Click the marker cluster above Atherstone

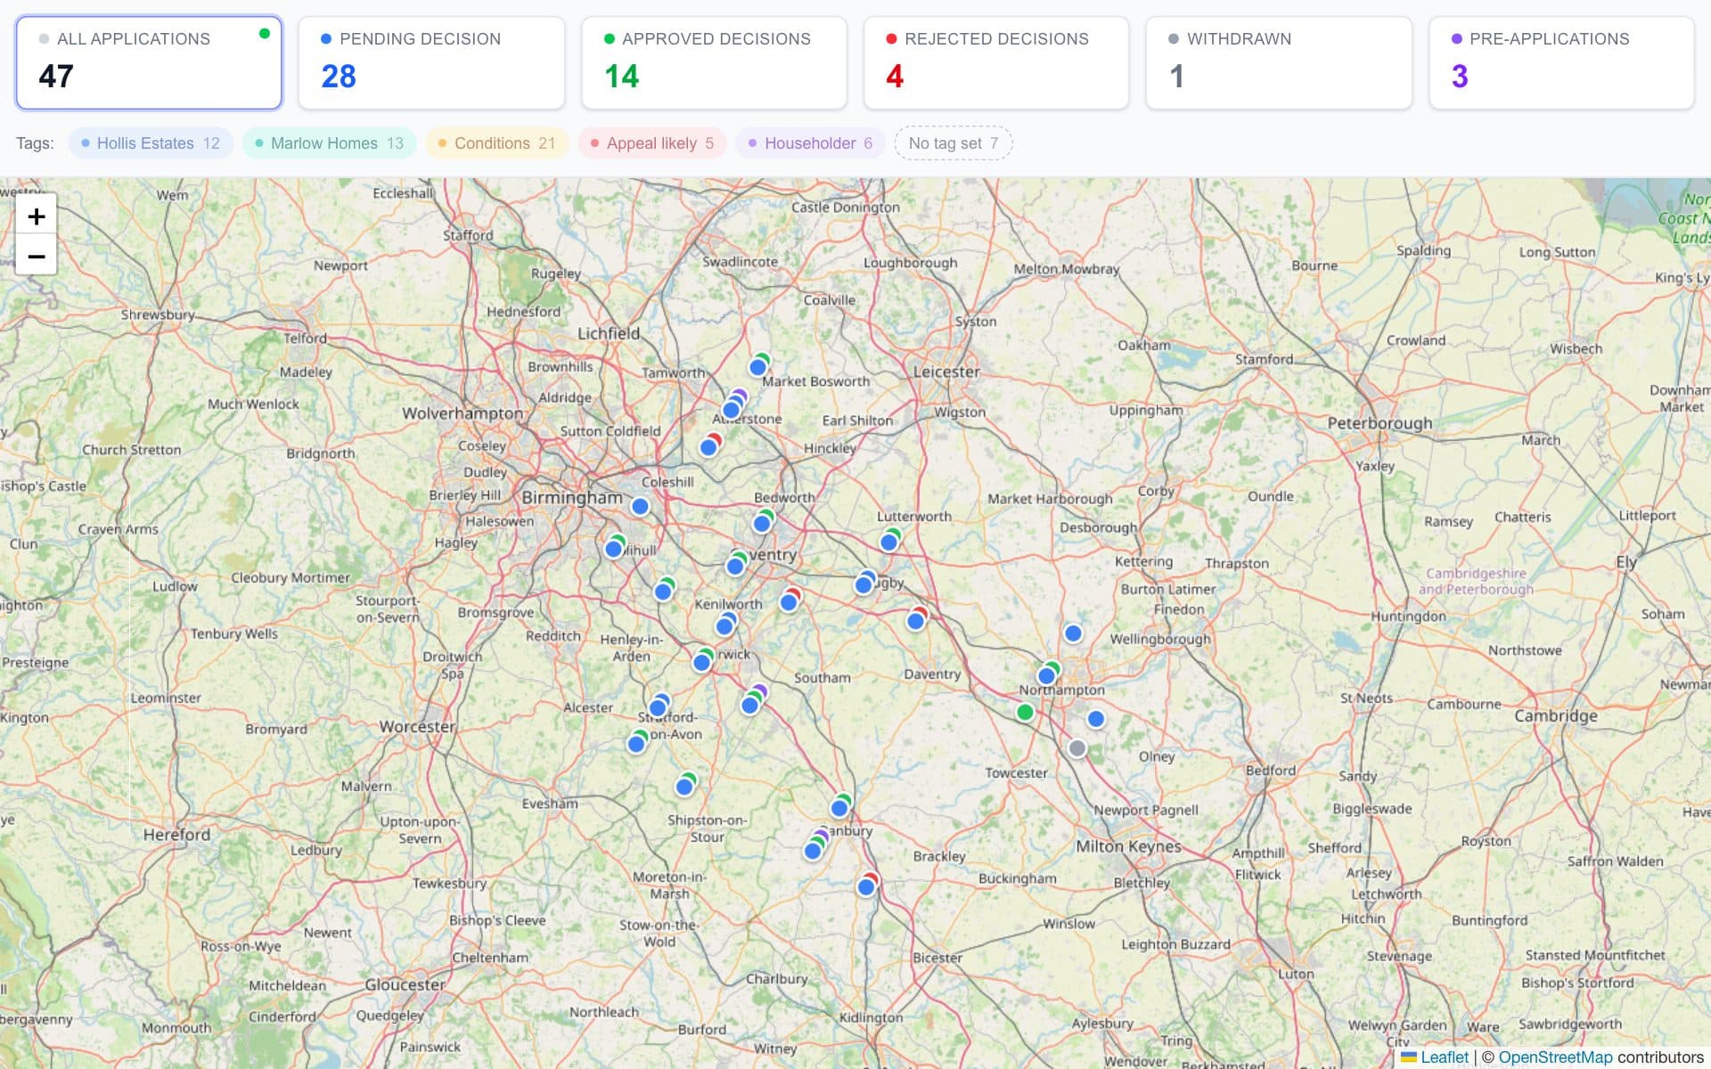pyautogui.click(x=732, y=409)
